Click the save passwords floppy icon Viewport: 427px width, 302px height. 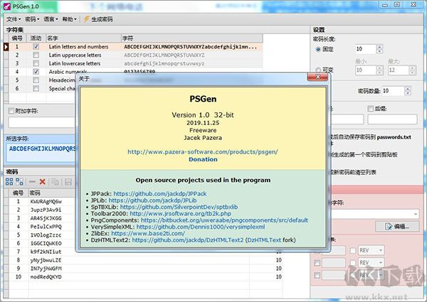pos(68,182)
